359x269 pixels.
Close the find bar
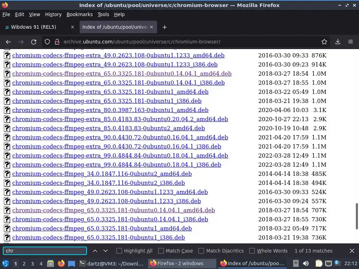point(352,251)
